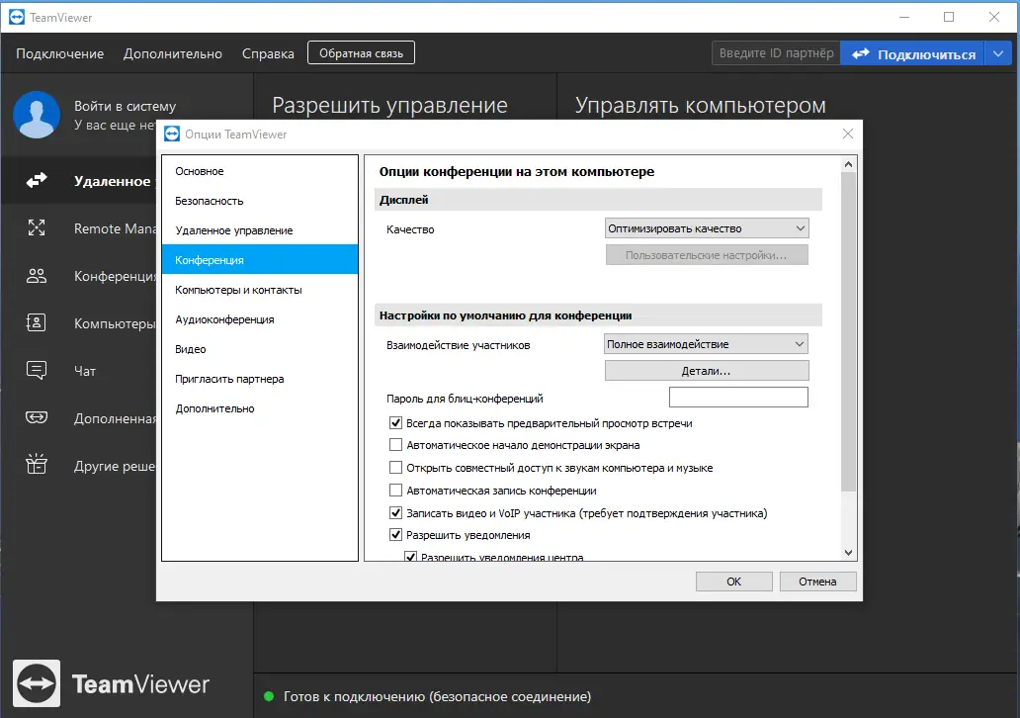Enable sharing computer sounds and music
1020x718 pixels.
395,468
